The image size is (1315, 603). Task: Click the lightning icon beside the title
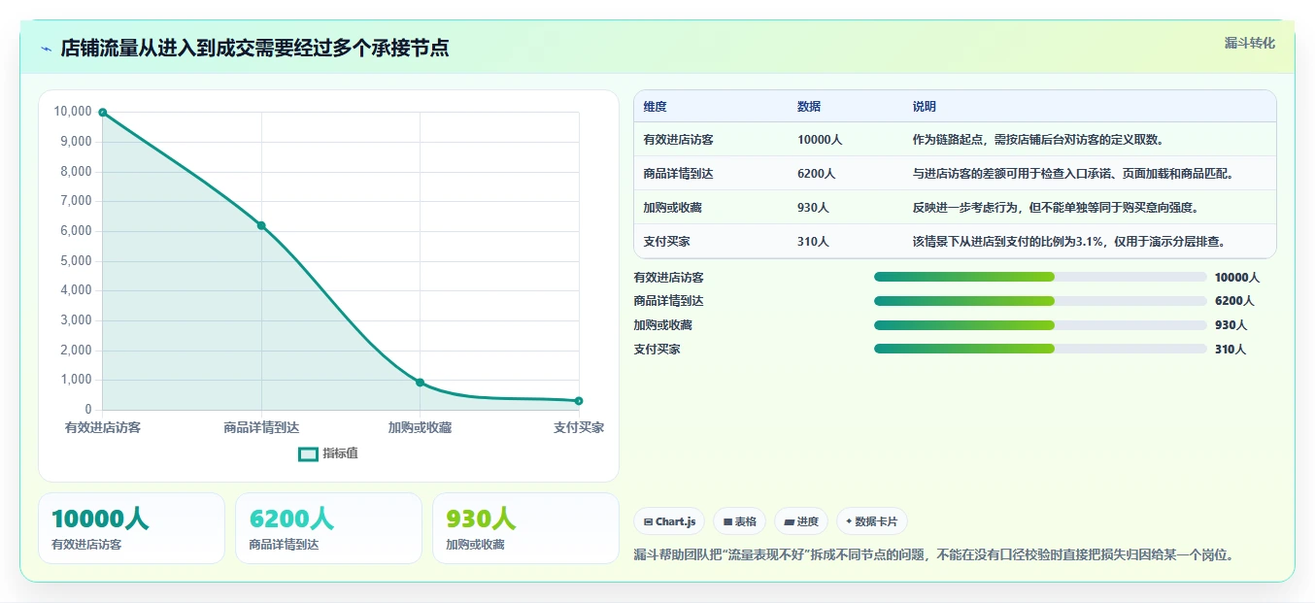pyautogui.click(x=47, y=49)
